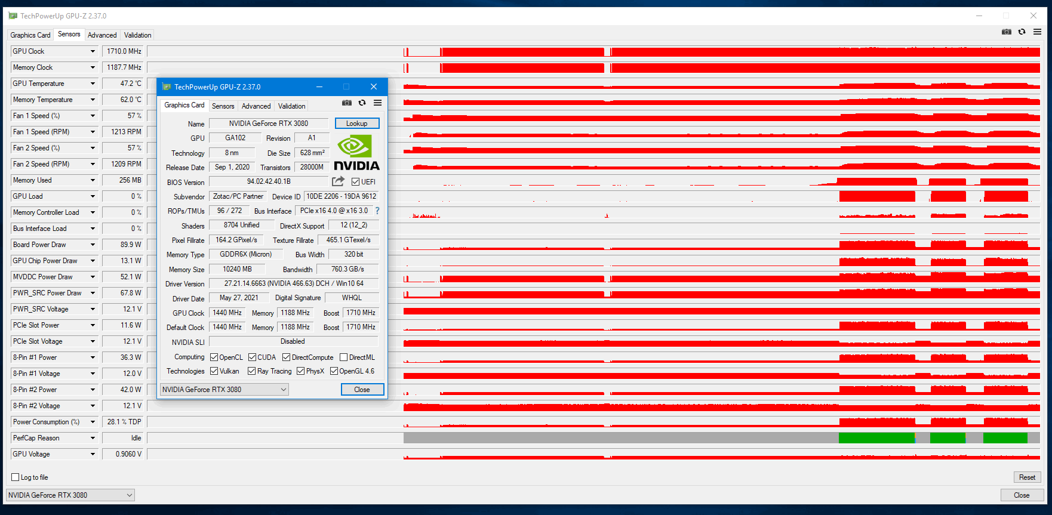Open Memory Used sensor dropdown

tap(93, 180)
